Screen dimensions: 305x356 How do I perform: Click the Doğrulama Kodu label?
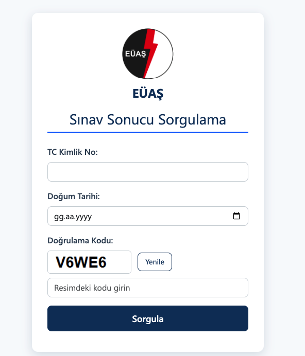click(80, 240)
